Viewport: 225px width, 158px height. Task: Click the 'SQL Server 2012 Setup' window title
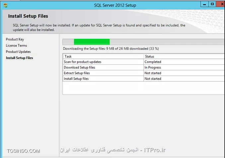click(115, 5)
